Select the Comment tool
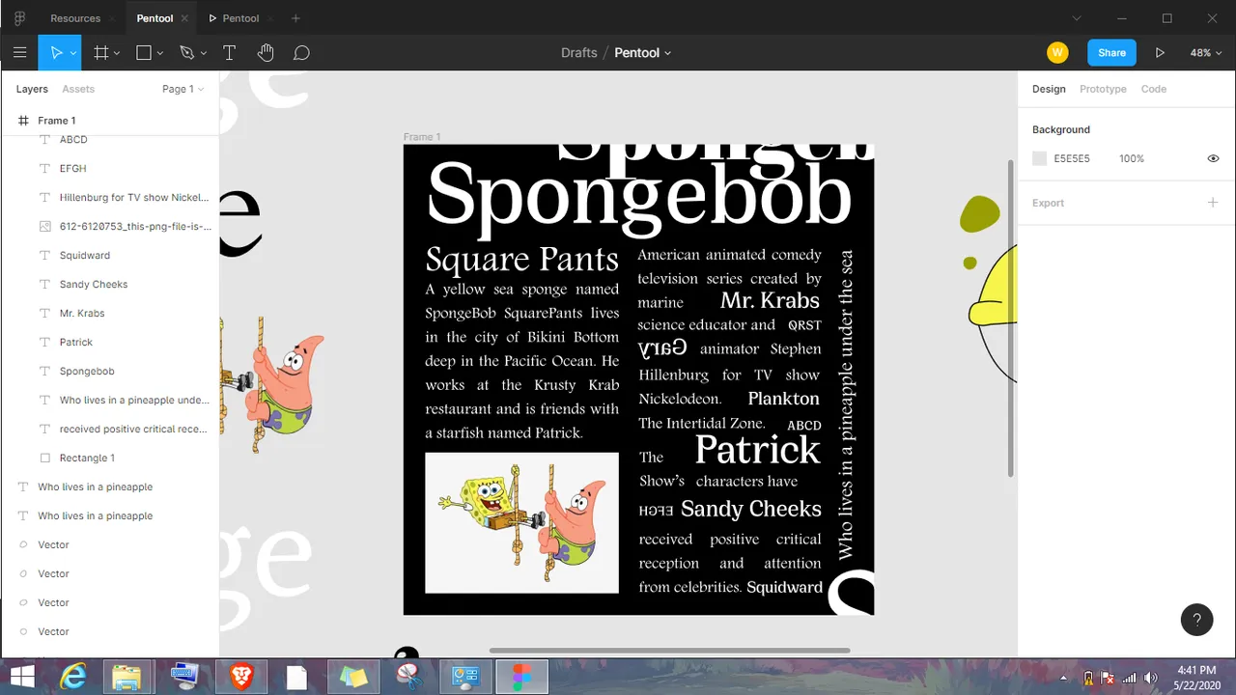The height and width of the screenshot is (695, 1236). (x=301, y=53)
